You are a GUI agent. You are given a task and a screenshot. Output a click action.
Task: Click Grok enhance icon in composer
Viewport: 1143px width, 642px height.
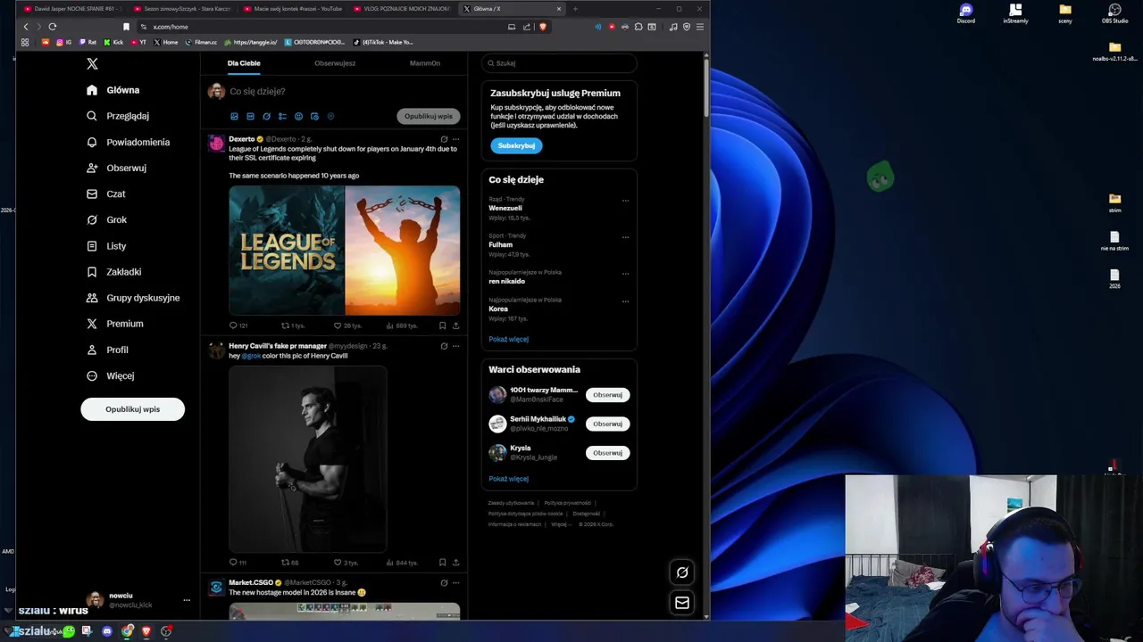(x=266, y=116)
